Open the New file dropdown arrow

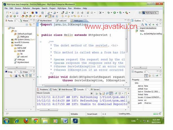[10, 13]
